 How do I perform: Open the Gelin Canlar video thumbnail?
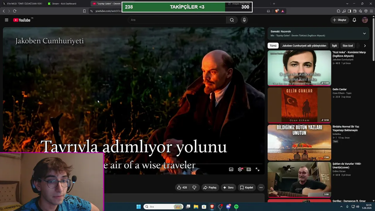[x=299, y=105]
